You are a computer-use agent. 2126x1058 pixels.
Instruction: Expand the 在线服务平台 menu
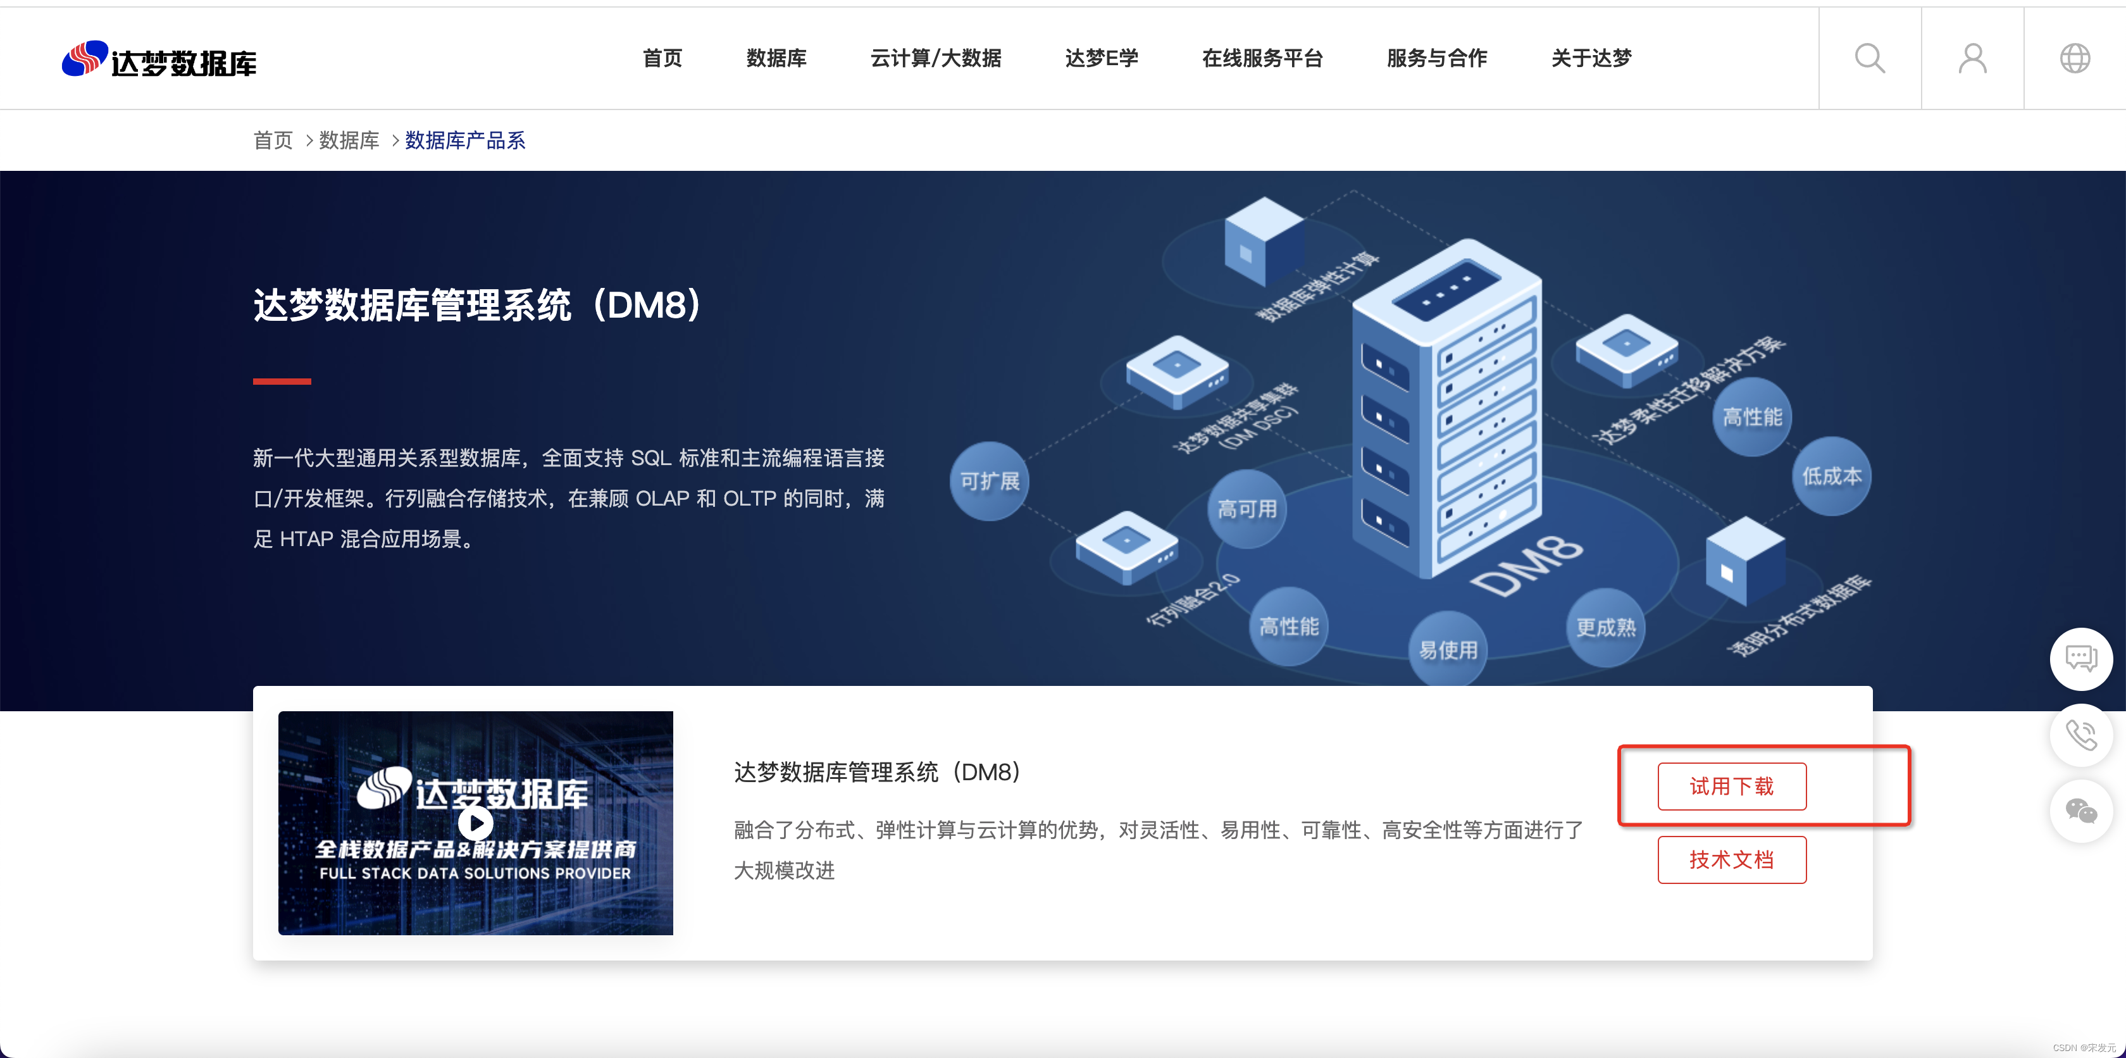pyautogui.click(x=1262, y=59)
